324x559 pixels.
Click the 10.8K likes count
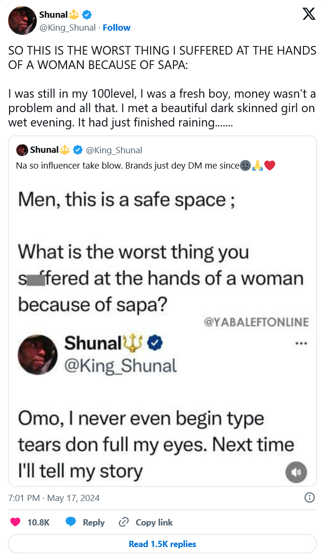39,522
